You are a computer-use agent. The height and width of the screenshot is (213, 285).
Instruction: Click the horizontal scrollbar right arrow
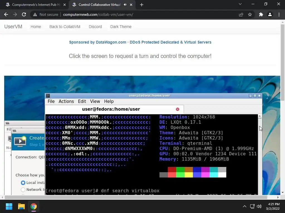[x=278, y=197]
